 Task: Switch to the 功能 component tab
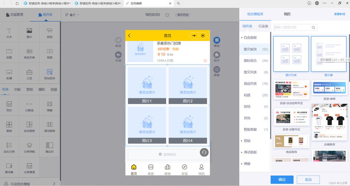pyautogui.click(x=17, y=90)
